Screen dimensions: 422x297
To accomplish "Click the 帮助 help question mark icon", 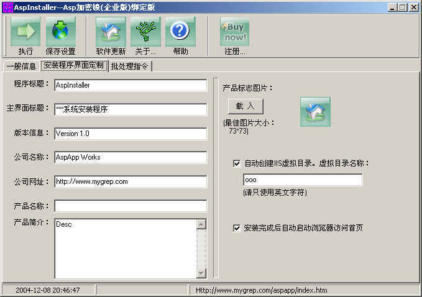I will [x=180, y=32].
